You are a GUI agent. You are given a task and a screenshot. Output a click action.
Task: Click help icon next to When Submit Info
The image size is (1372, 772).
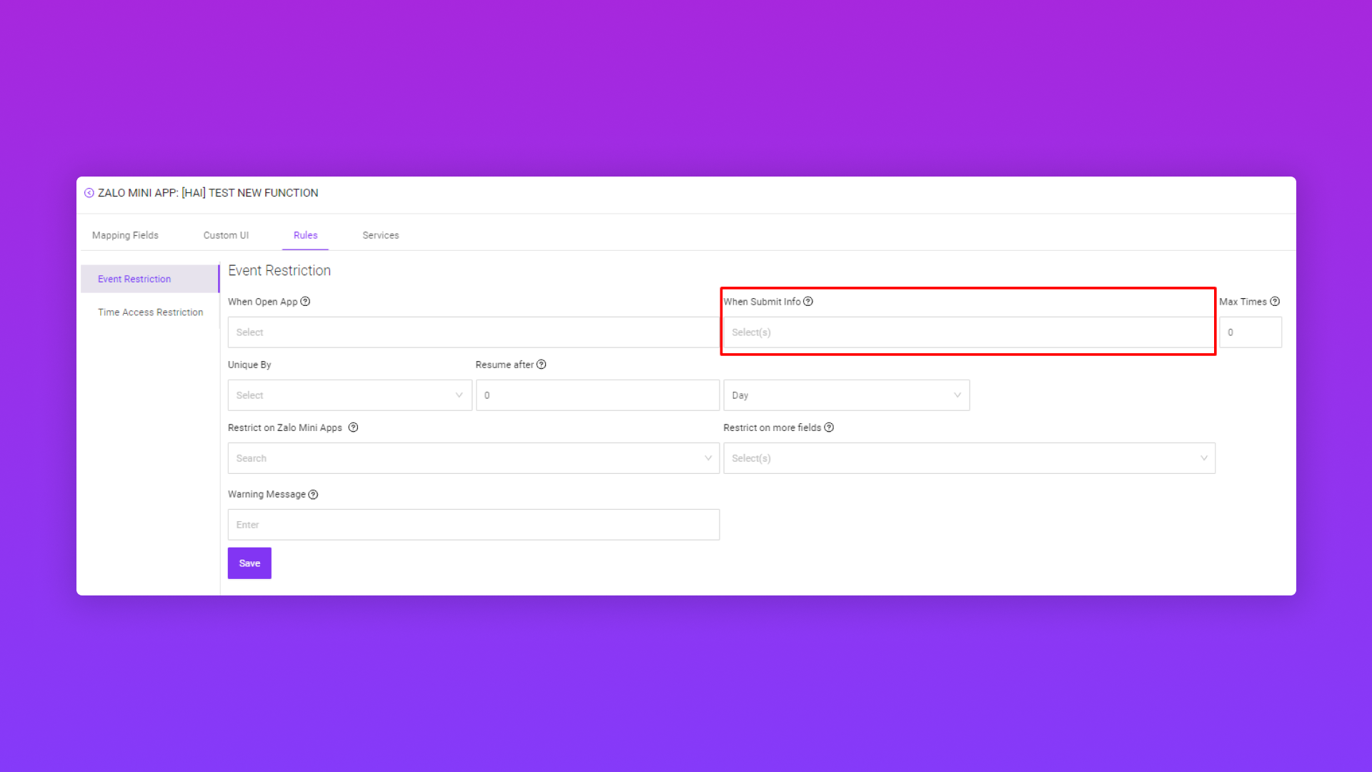click(808, 302)
